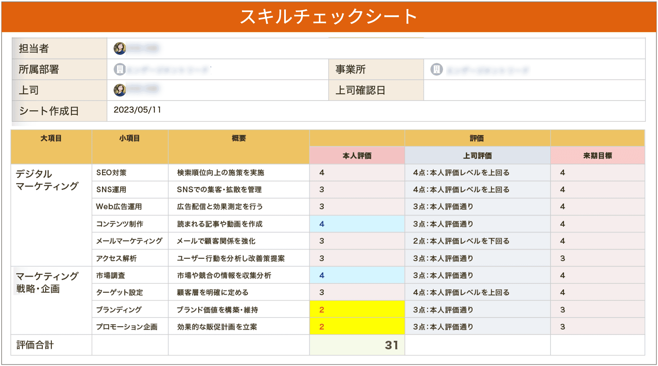This screenshot has height=366, width=658.
Task: Click the 担当者 avatar icon
Action: tap(120, 48)
